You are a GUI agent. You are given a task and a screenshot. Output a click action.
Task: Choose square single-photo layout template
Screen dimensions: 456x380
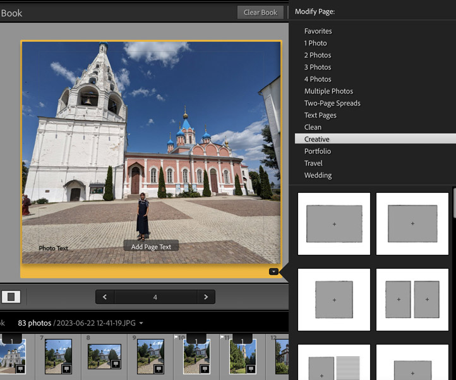pyautogui.click(x=334, y=300)
